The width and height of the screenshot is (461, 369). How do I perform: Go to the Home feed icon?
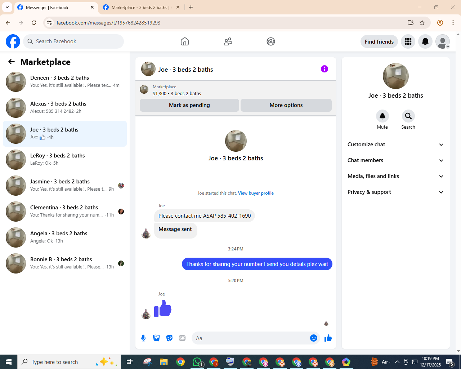click(185, 41)
